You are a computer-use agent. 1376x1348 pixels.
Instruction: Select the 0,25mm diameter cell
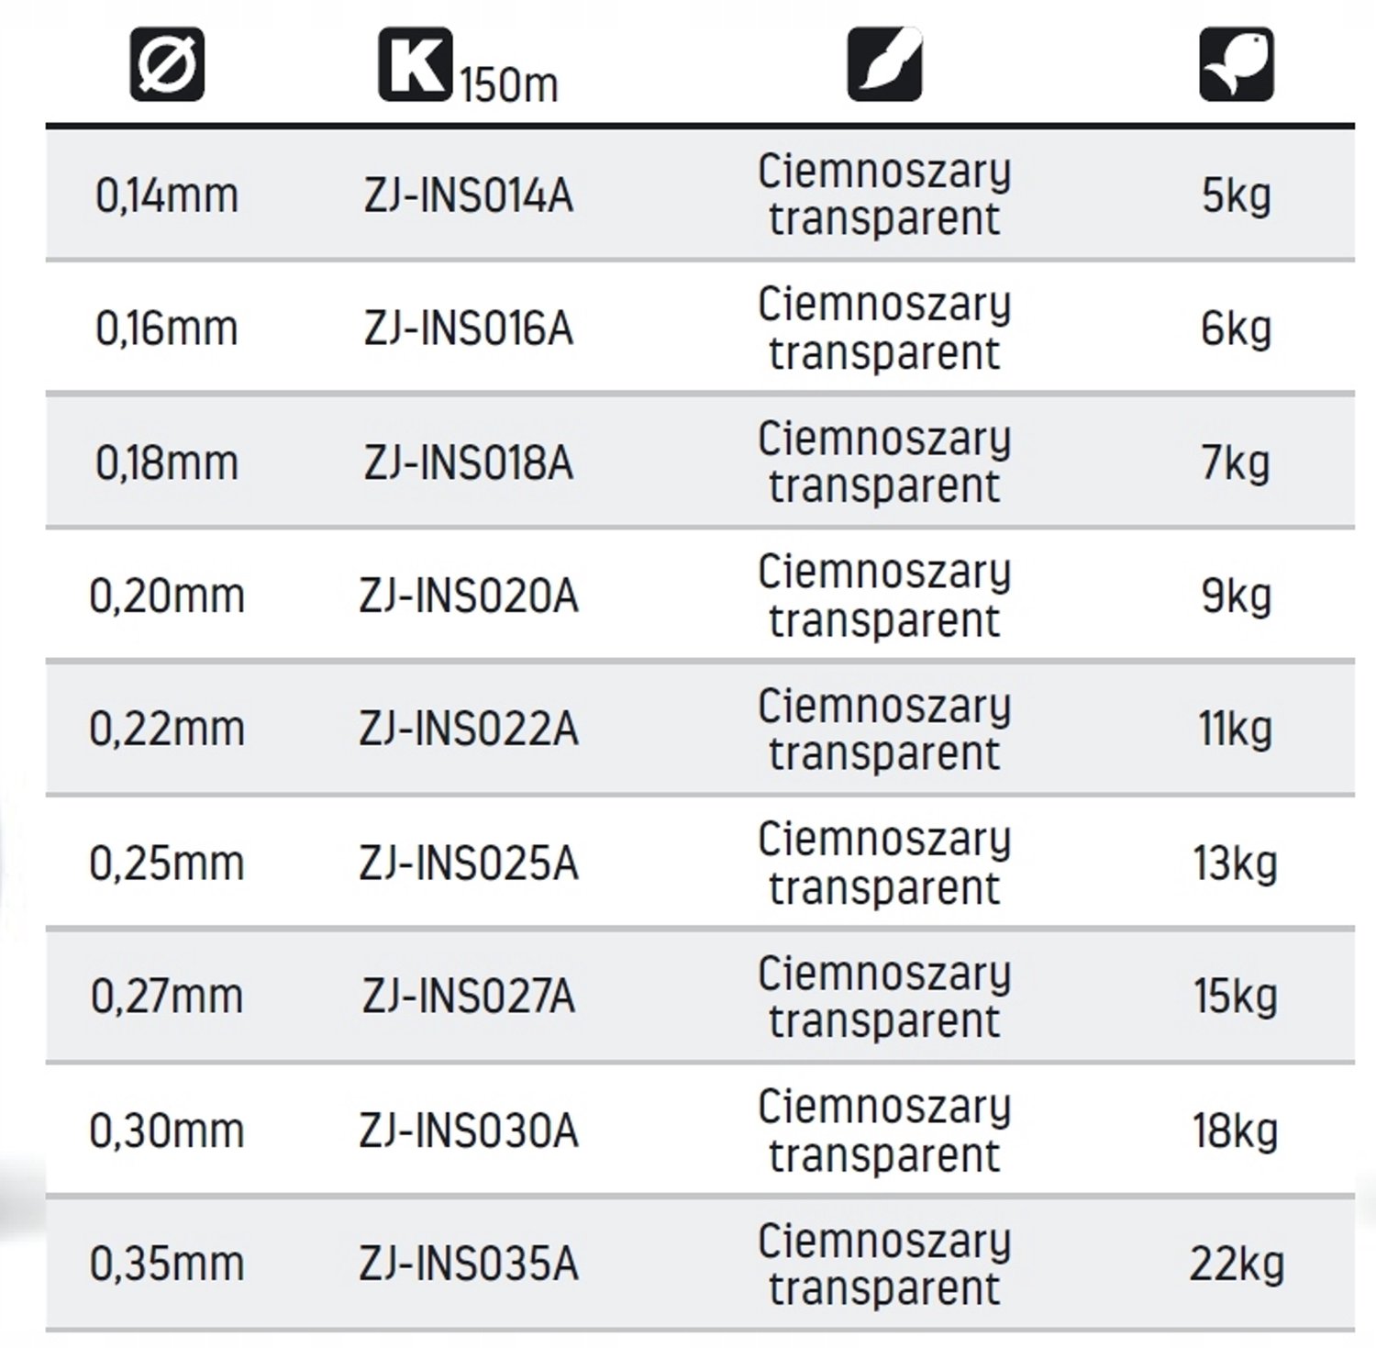click(x=167, y=863)
